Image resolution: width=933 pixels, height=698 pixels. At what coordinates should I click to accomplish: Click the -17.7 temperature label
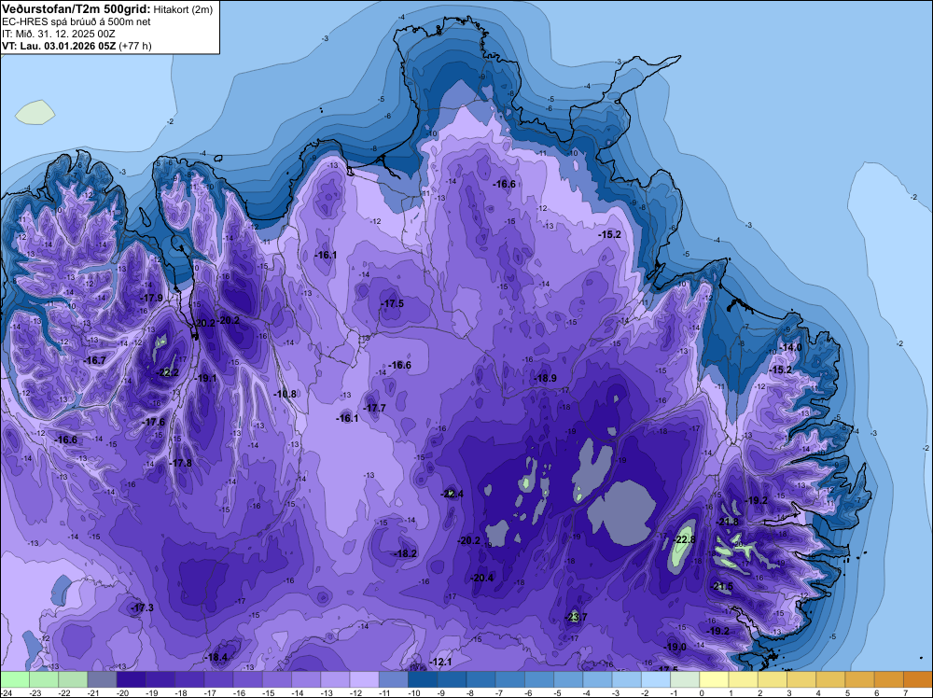click(374, 408)
